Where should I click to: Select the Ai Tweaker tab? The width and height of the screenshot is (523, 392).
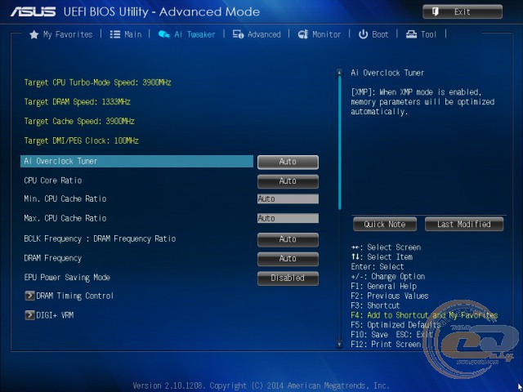pyautogui.click(x=187, y=34)
